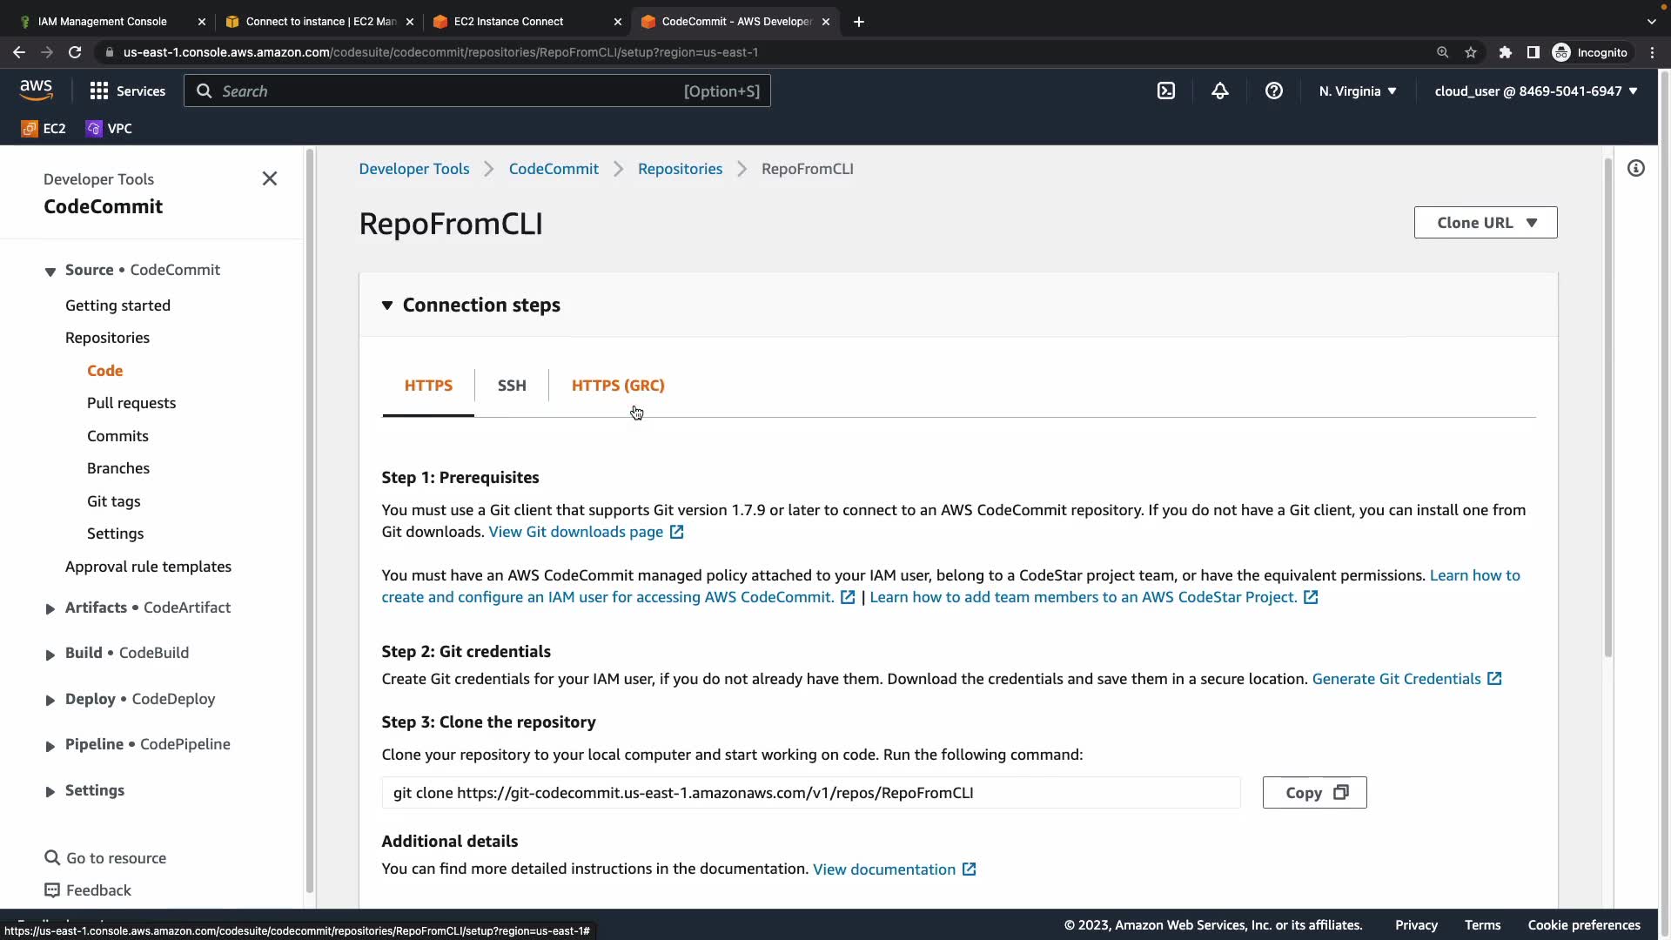This screenshot has height=940, width=1671.
Task: Open AWS CloudShell icon in header
Action: coord(1166,91)
